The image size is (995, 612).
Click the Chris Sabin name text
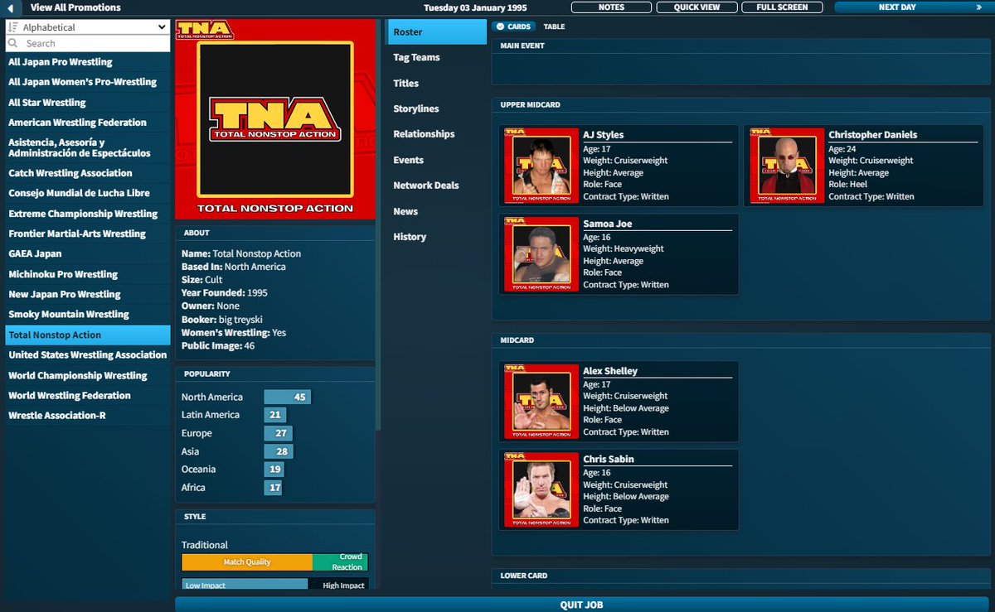pos(609,459)
